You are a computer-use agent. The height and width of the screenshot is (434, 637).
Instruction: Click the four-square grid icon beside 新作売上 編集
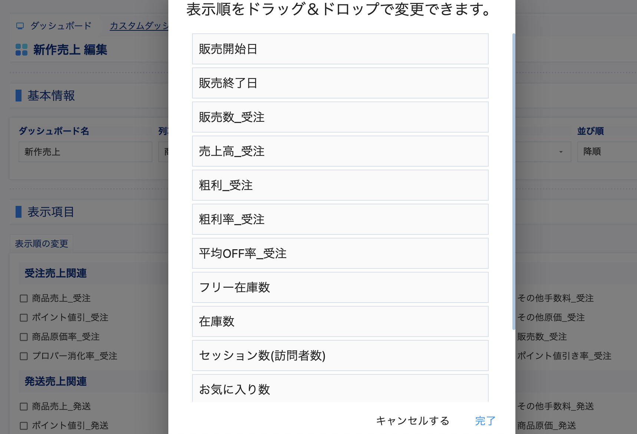[22, 50]
